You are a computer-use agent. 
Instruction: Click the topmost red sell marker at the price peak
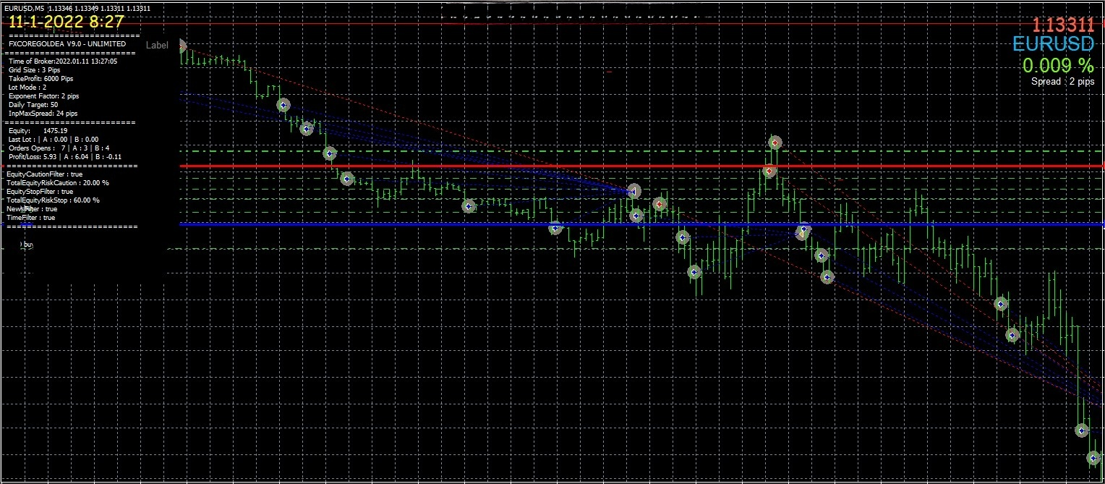(x=775, y=143)
